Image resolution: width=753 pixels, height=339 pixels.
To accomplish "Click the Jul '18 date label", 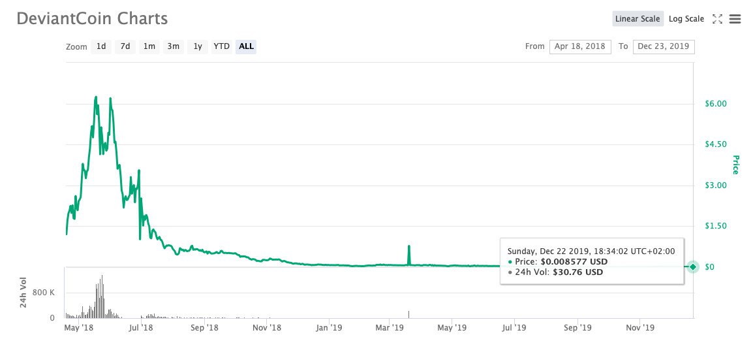I will point(141,329).
